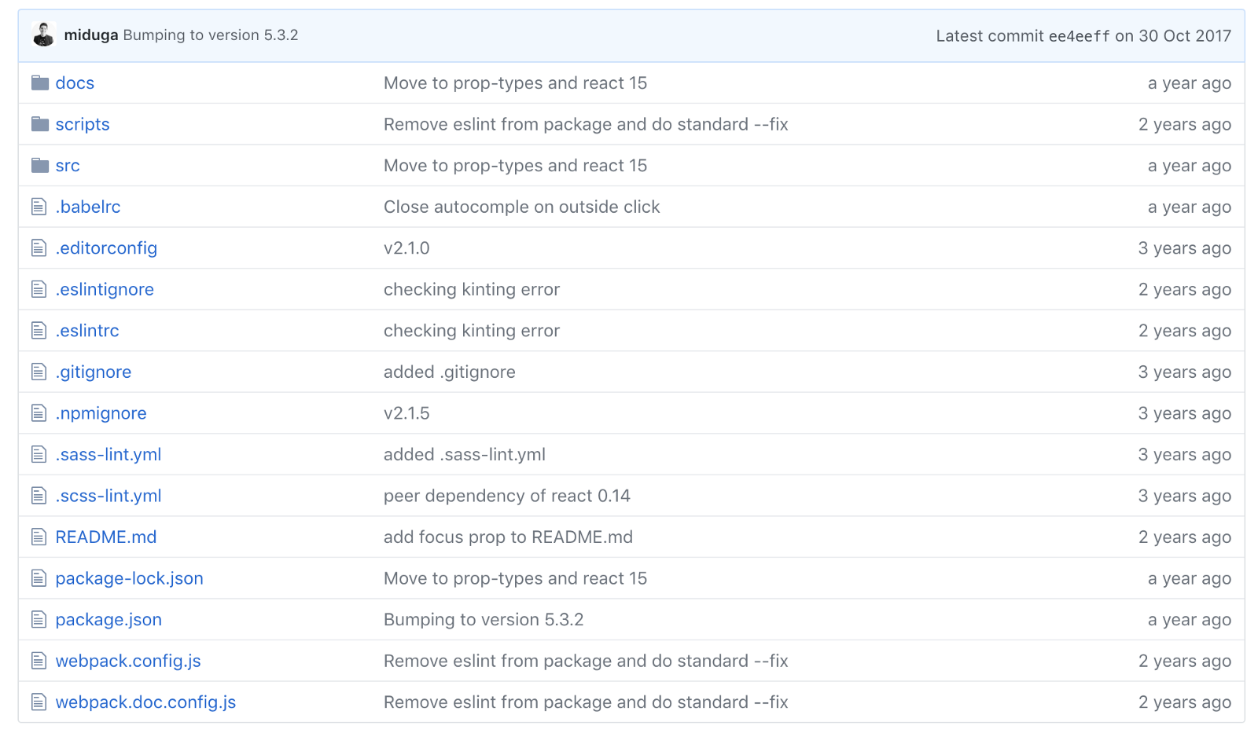The image size is (1258, 733).
Task: View the .editorconfig file
Action: pos(106,248)
